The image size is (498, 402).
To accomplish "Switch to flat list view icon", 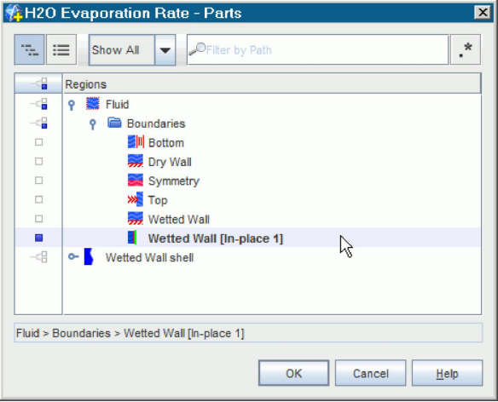I will 61,49.
